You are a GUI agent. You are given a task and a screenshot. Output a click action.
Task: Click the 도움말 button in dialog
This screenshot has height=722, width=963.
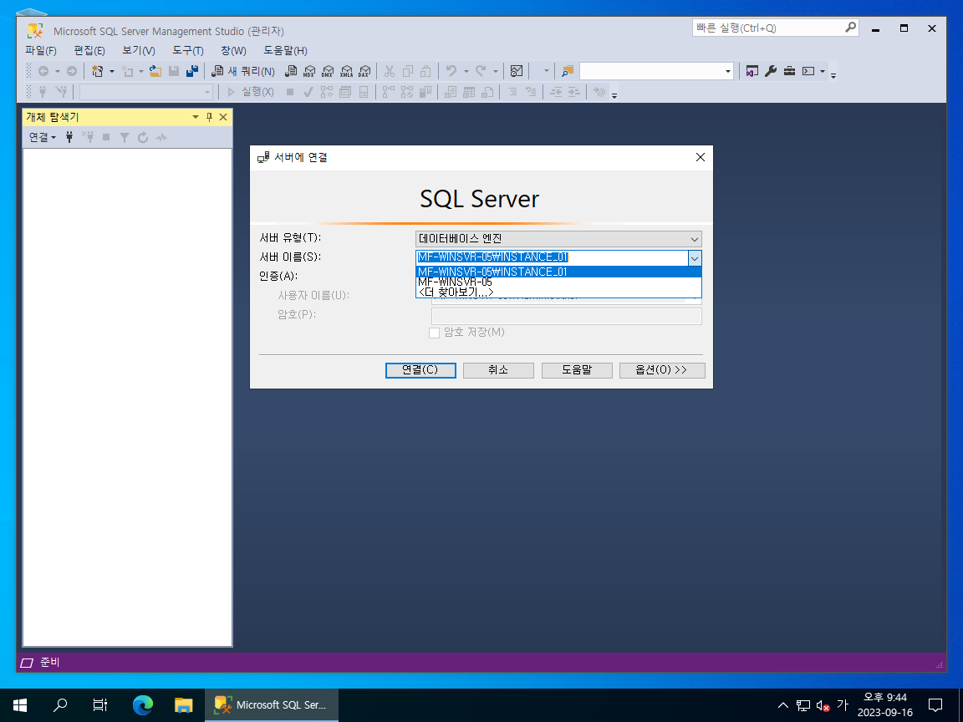577,370
